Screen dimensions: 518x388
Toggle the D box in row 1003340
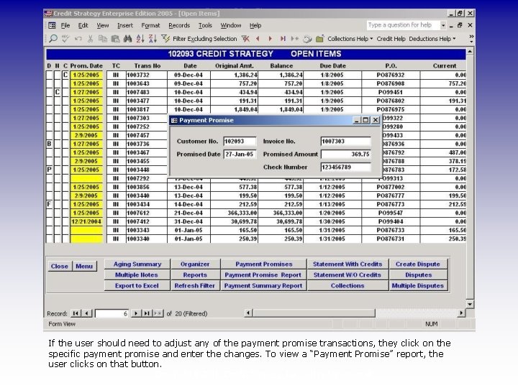[50, 239]
